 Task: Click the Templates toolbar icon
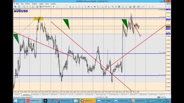pyautogui.click(x=138, y=7)
